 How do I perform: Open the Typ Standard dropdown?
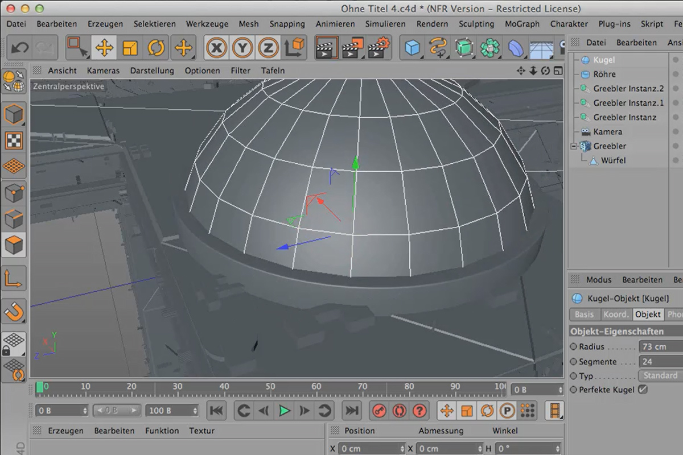(661, 375)
